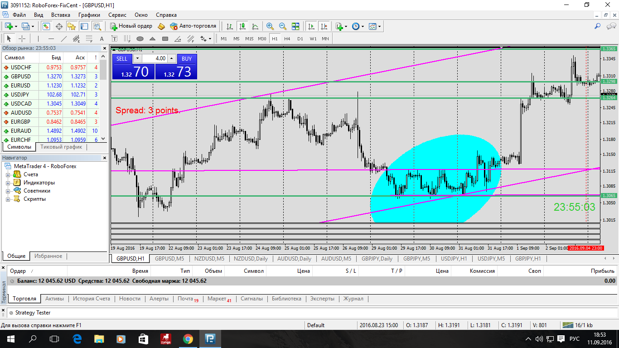The height and width of the screenshot is (348, 619).
Task: Select the triangle drawing tool
Action: pyautogui.click(x=153, y=39)
